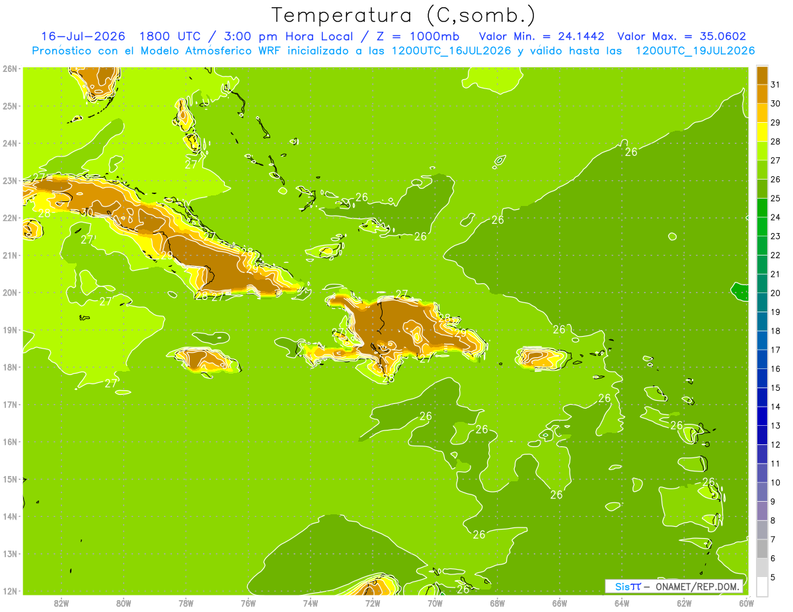Click the '70W' longitude label

coord(435,603)
